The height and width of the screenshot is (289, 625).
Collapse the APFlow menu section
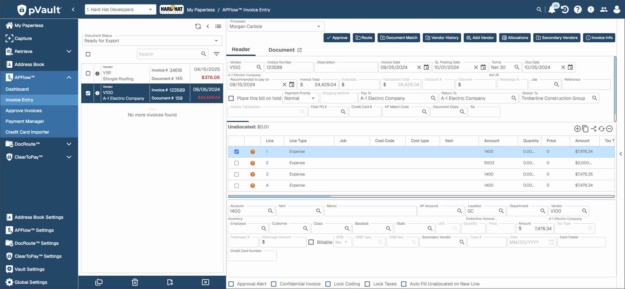tap(69, 77)
